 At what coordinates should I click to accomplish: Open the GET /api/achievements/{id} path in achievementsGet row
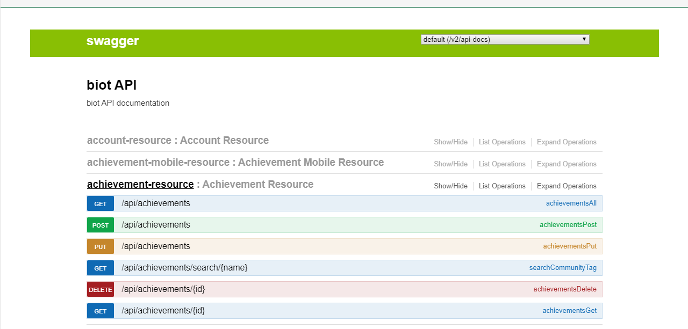163,311
